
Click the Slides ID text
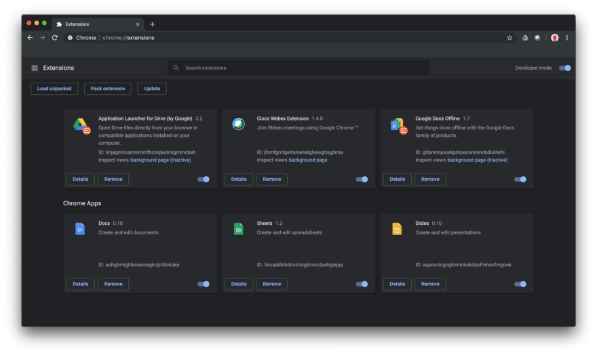(x=463, y=264)
